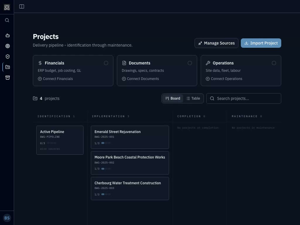Click the dollar sign Financials icon

coord(40,63)
